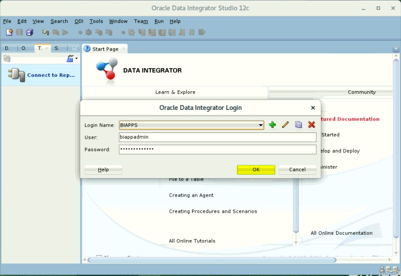Switch to the O. navigator tab
The image size is (401, 276).
(24, 48)
